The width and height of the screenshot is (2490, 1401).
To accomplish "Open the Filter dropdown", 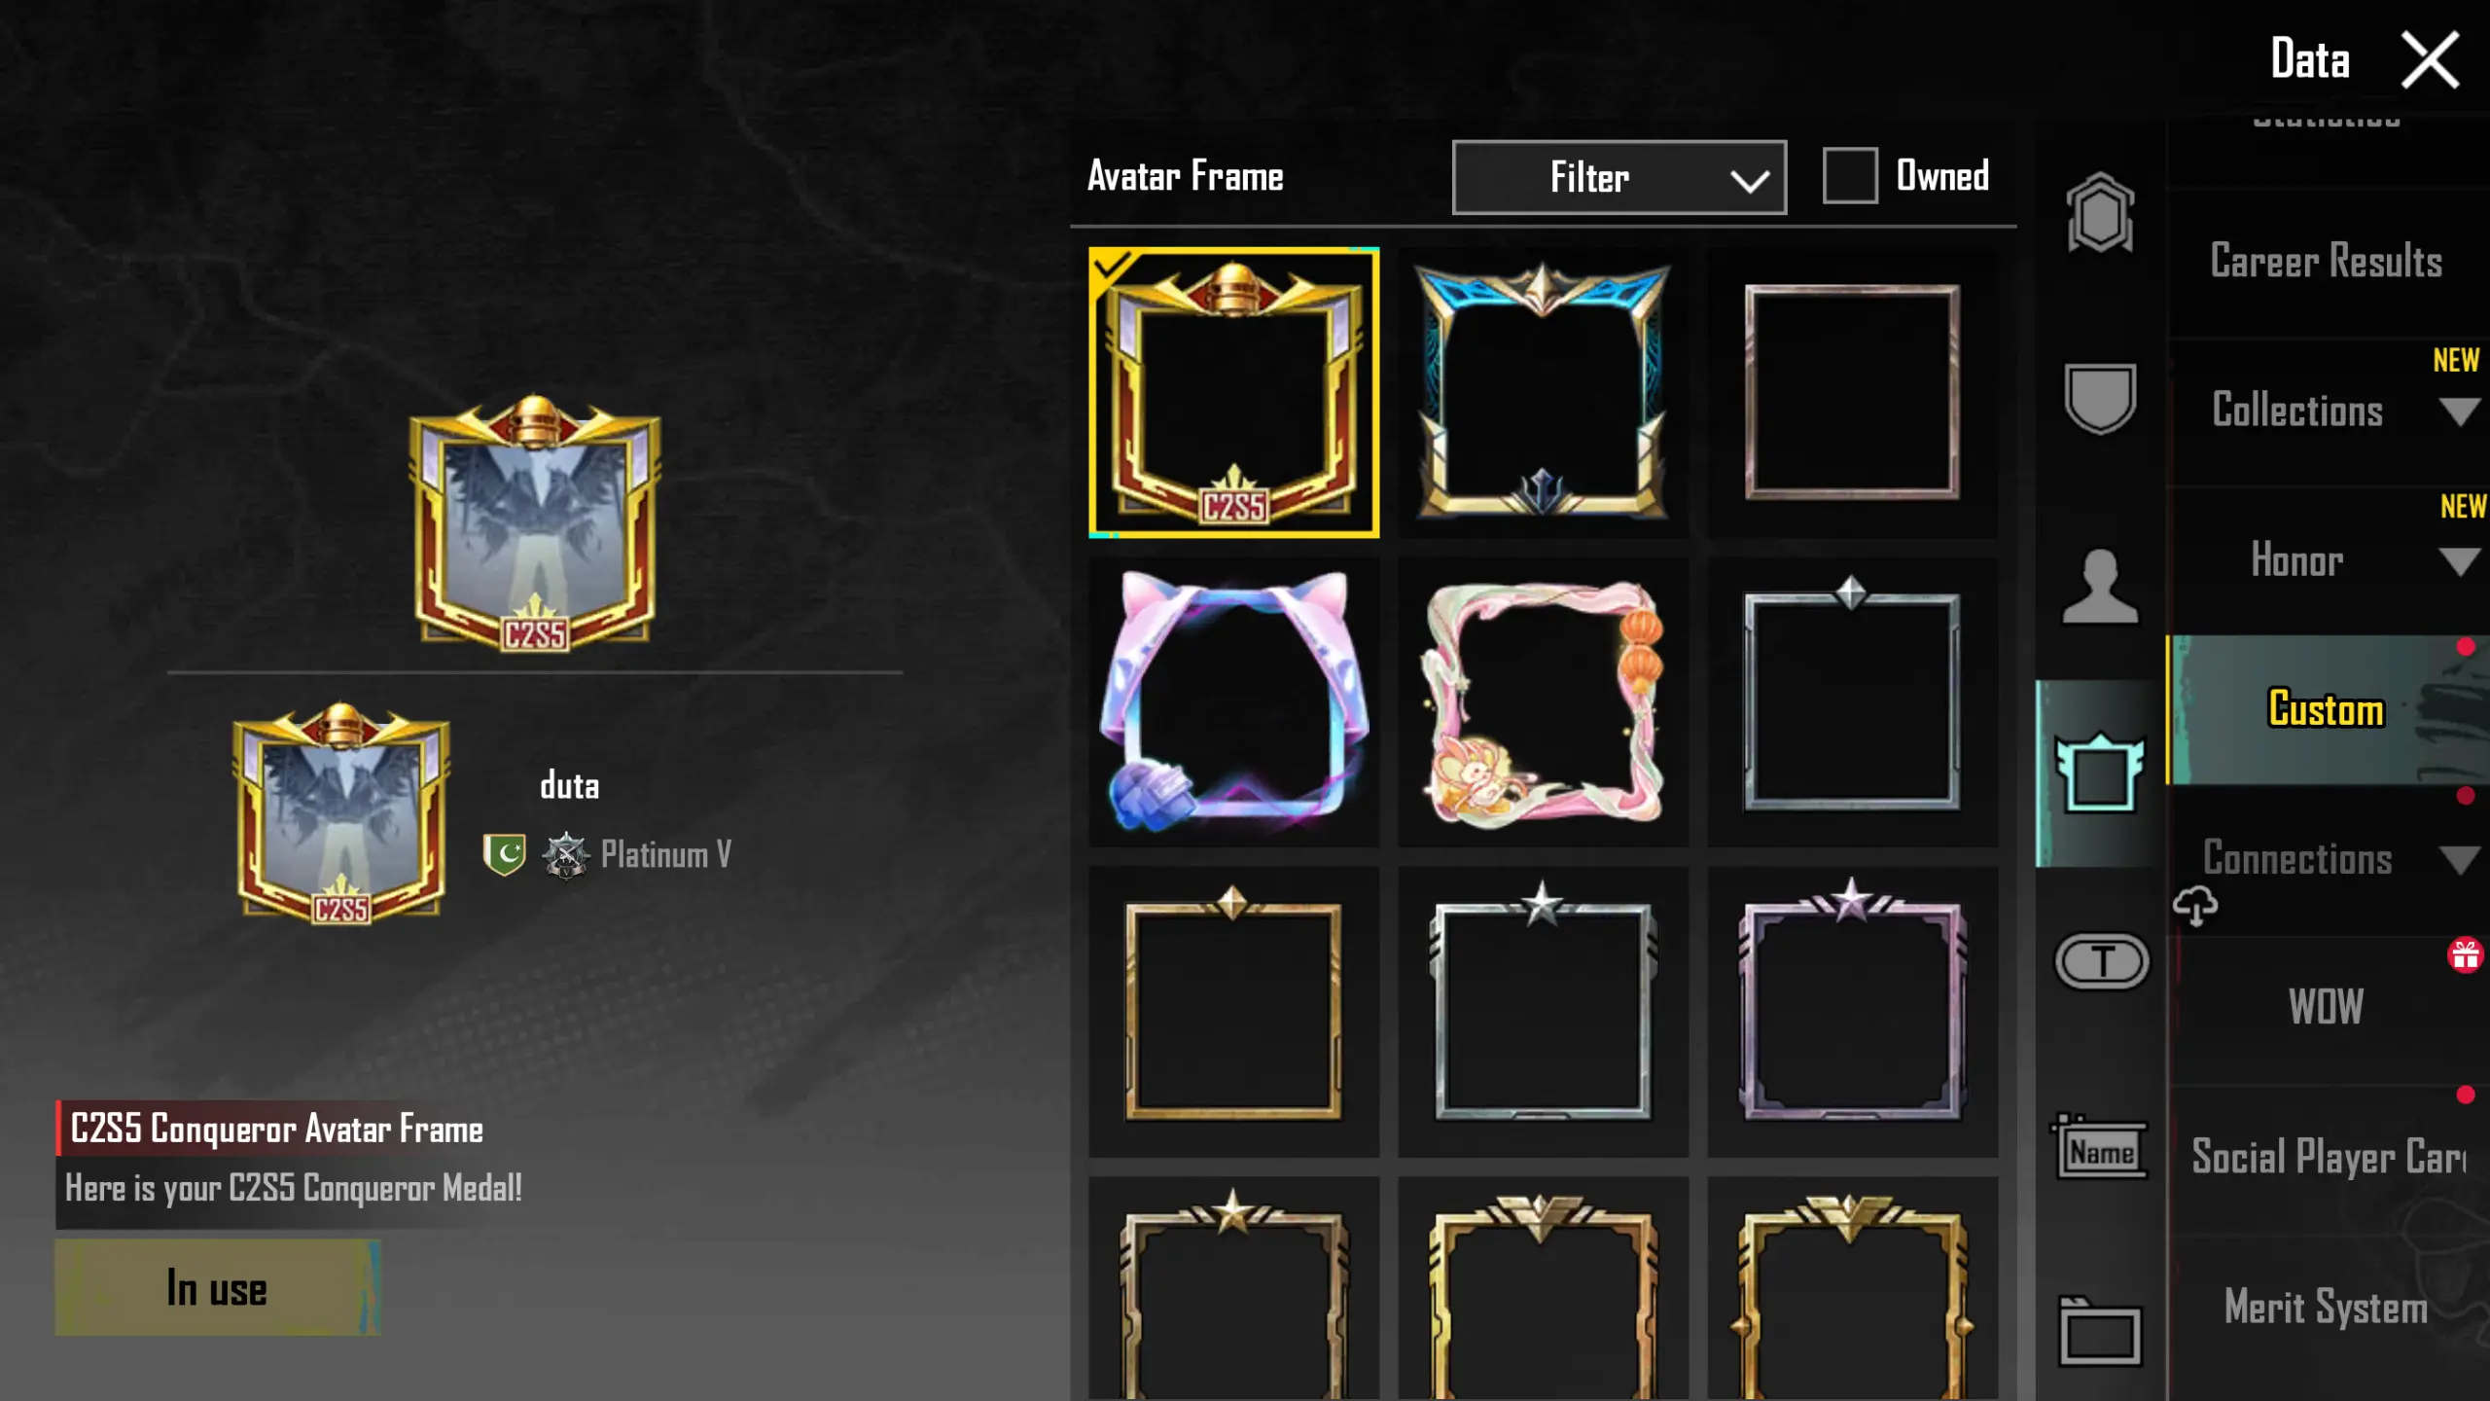I will pos(1618,177).
